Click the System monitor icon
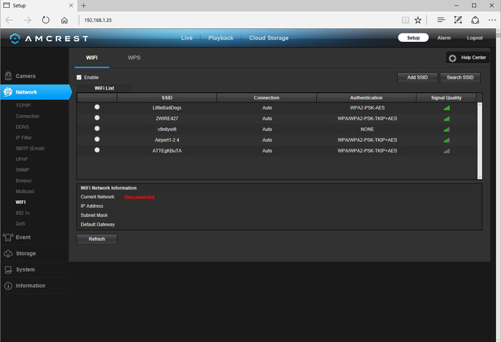 pyautogui.click(x=8, y=270)
